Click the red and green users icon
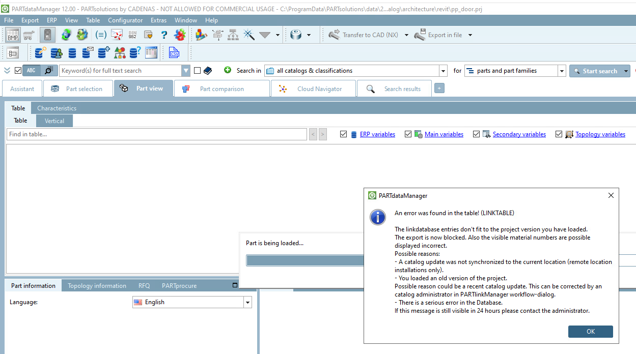The image size is (636, 354). 180,35
